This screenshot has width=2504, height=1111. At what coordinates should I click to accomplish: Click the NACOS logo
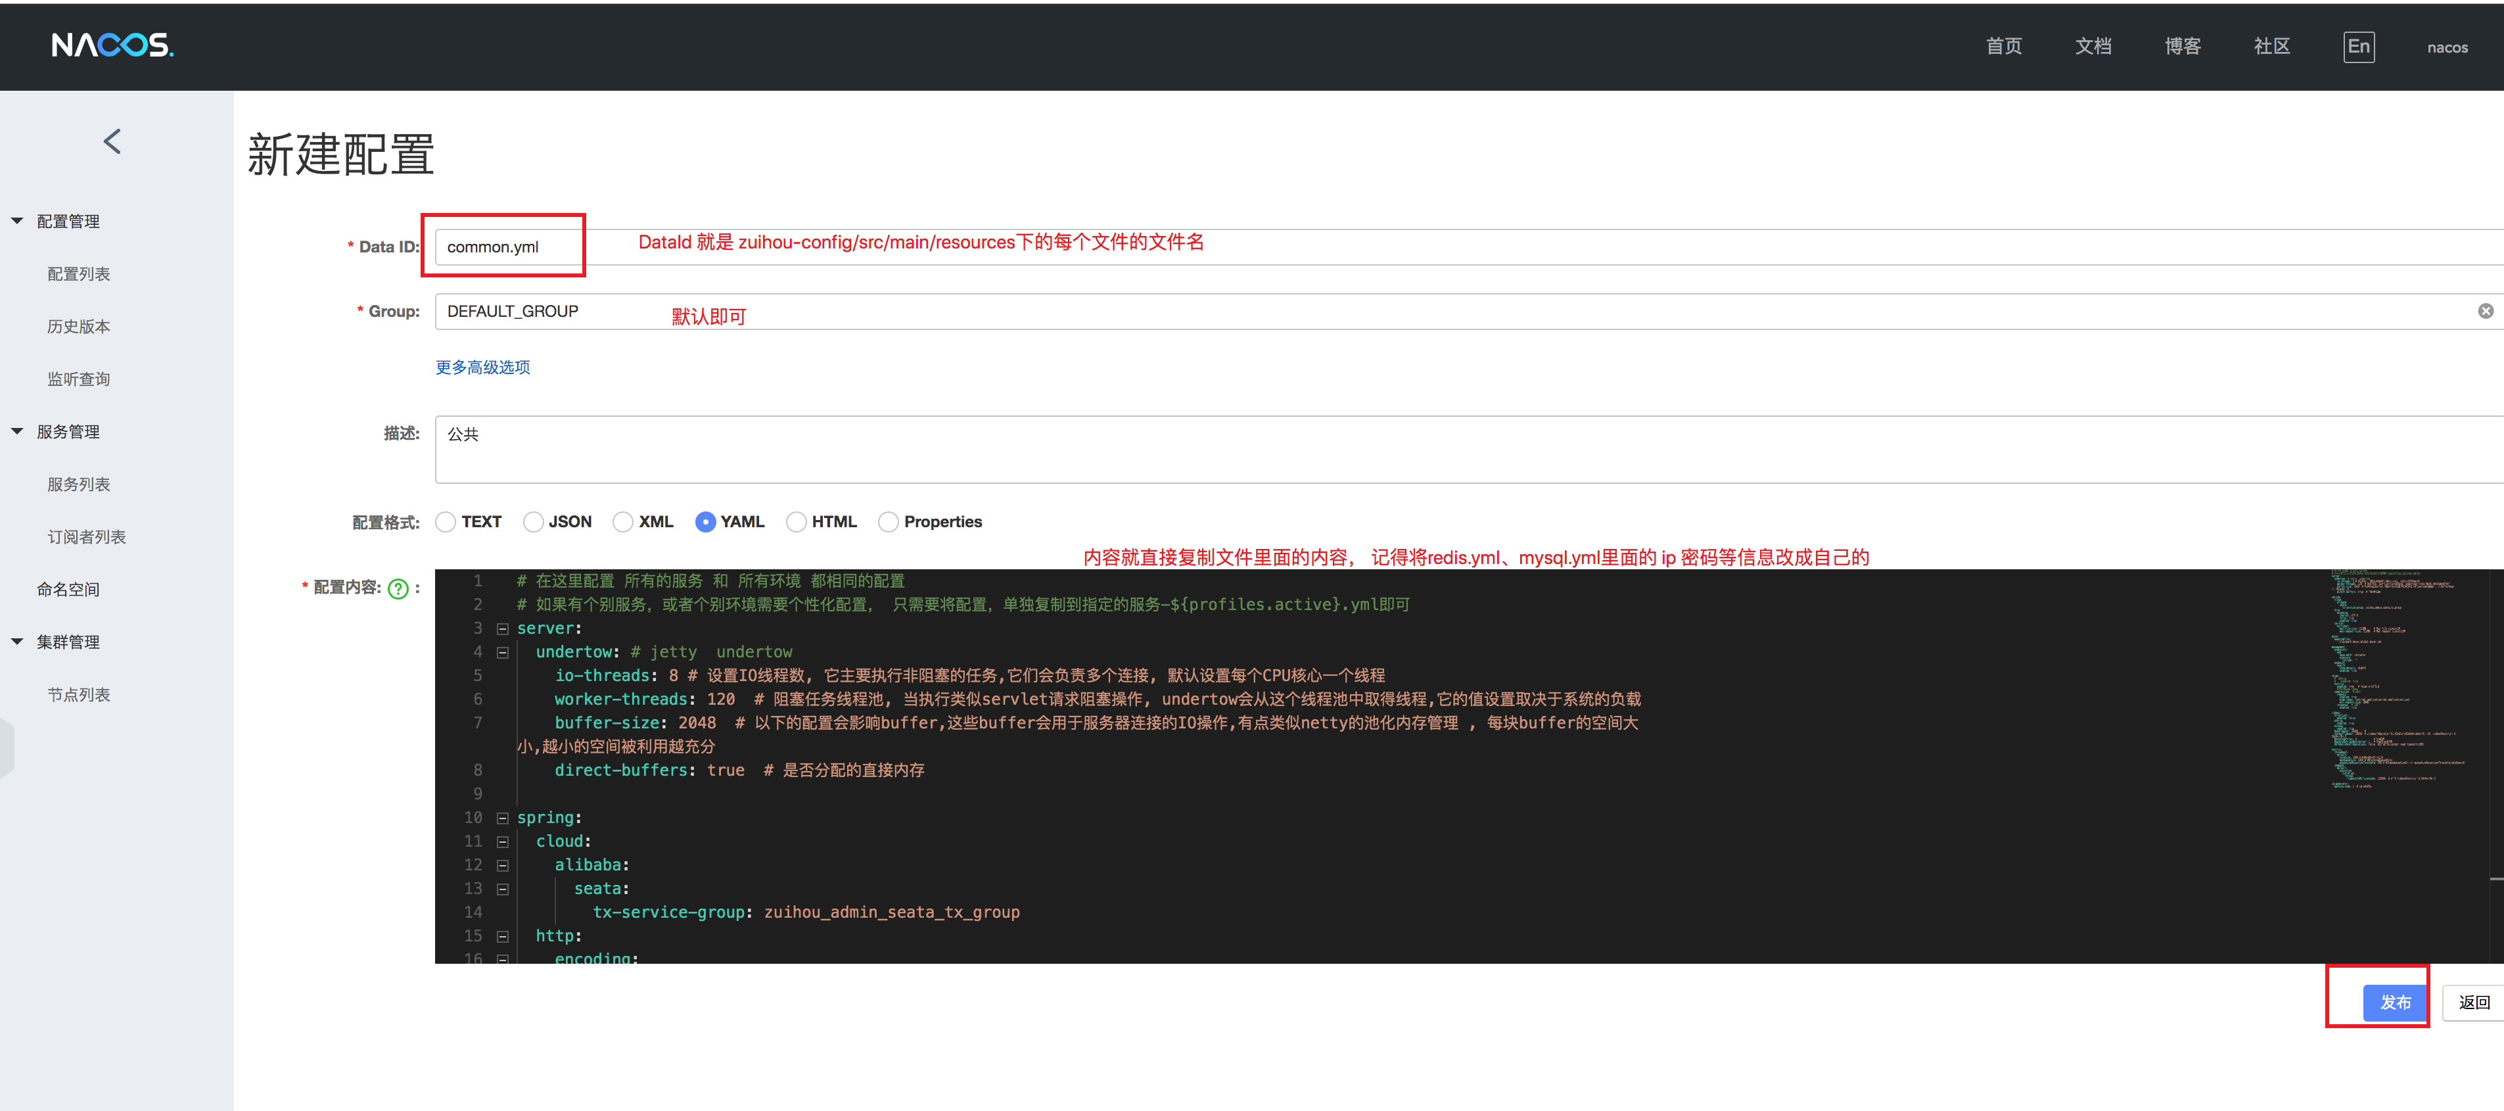click(113, 45)
